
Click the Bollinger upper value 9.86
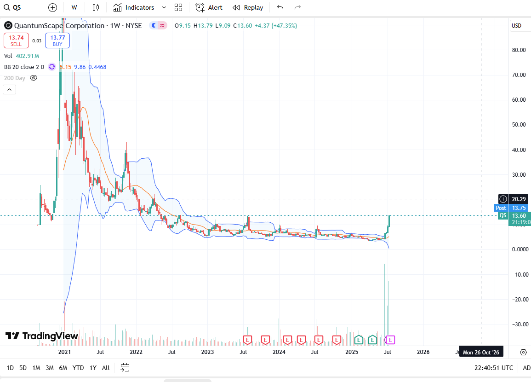tap(80, 67)
